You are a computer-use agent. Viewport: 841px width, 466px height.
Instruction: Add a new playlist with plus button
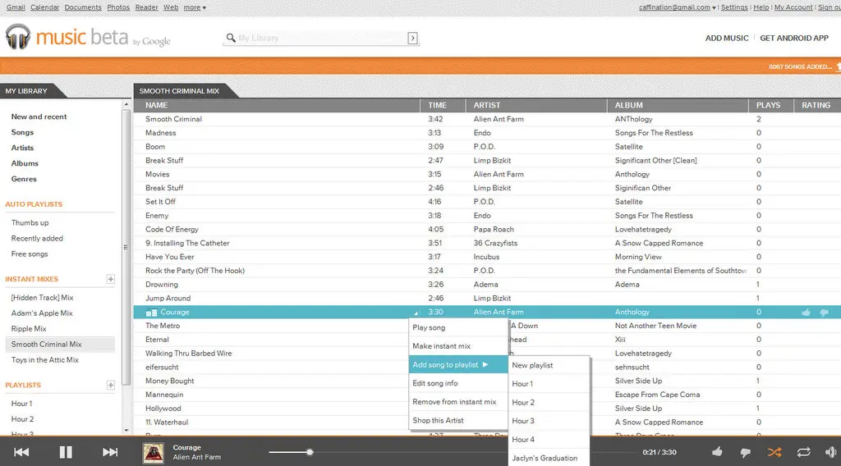111,385
